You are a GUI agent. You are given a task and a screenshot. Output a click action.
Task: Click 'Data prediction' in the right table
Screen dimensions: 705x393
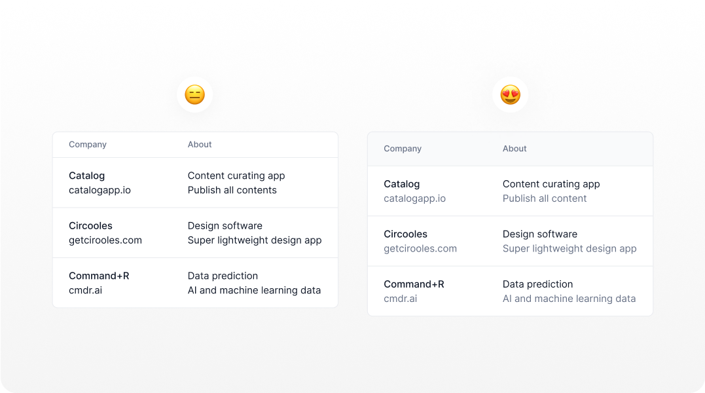[x=537, y=284]
